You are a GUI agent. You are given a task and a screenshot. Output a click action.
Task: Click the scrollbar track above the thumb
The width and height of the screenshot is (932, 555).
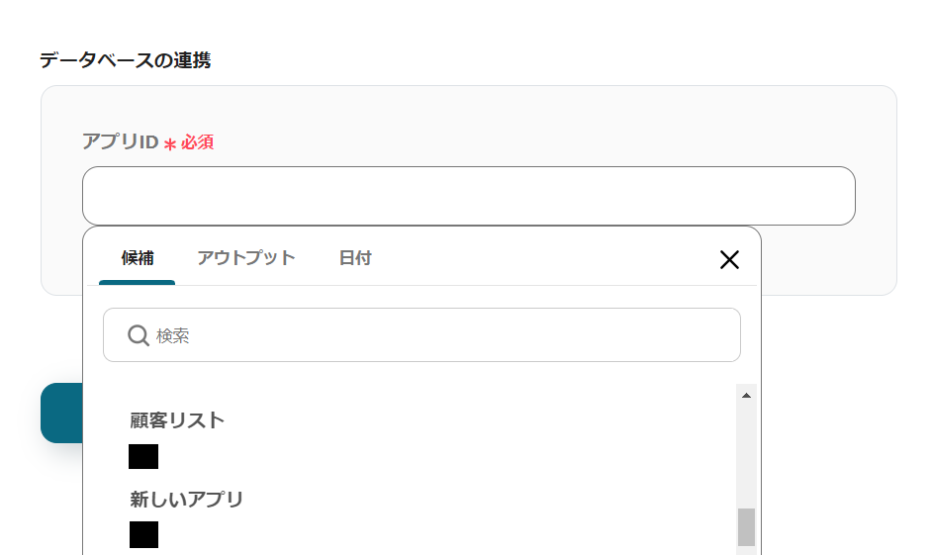(747, 455)
